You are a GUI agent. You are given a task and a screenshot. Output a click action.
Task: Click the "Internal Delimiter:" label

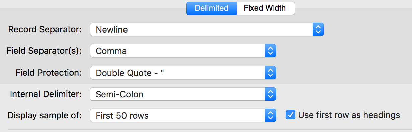(46, 94)
